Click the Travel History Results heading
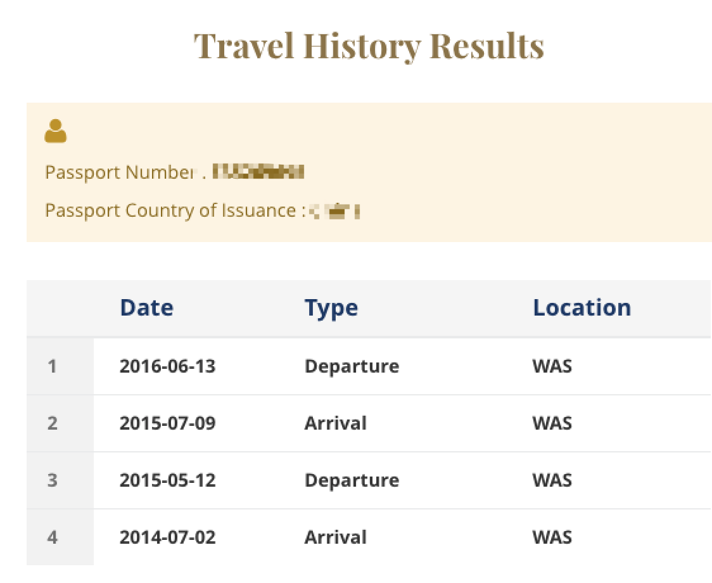The height and width of the screenshot is (583, 712). click(x=369, y=46)
